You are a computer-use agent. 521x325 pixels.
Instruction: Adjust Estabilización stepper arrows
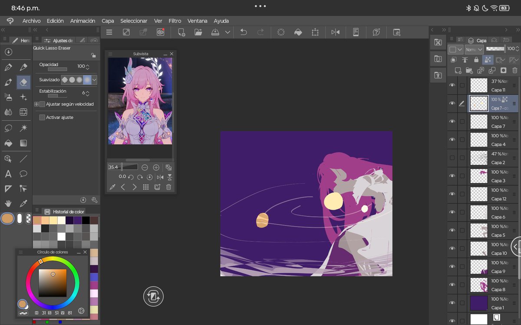tap(88, 93)
